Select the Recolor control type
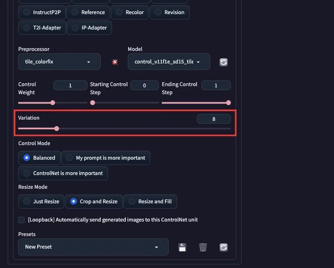The image size is (334, 268). (130, 13)
